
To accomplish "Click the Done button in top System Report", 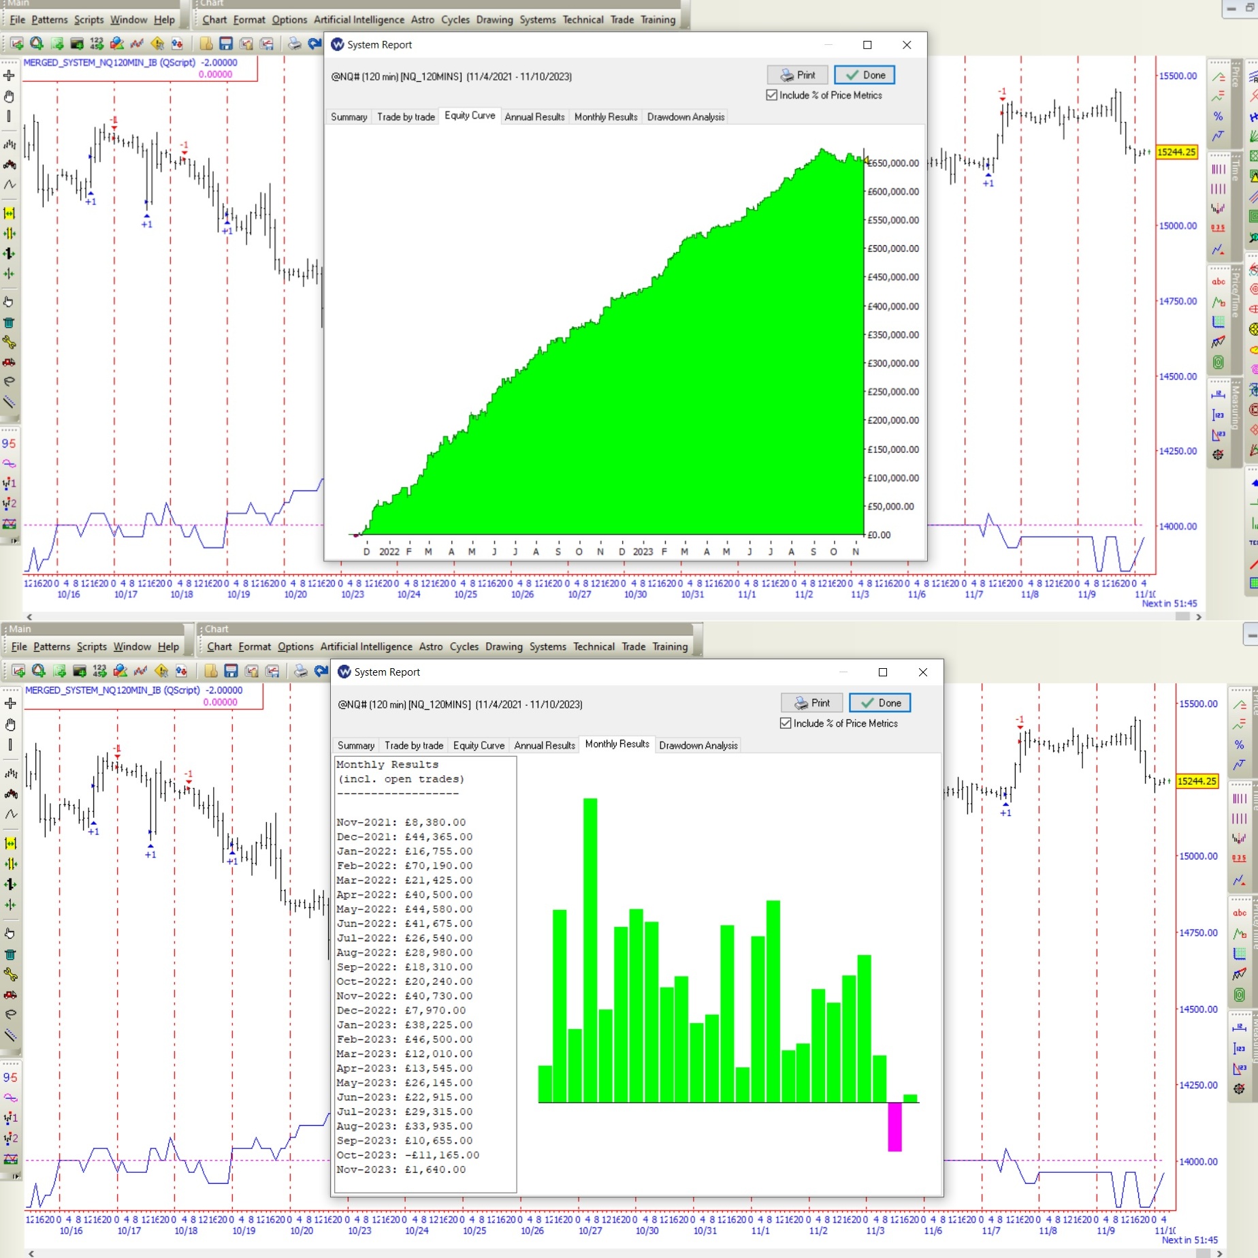I will (865, 75).
